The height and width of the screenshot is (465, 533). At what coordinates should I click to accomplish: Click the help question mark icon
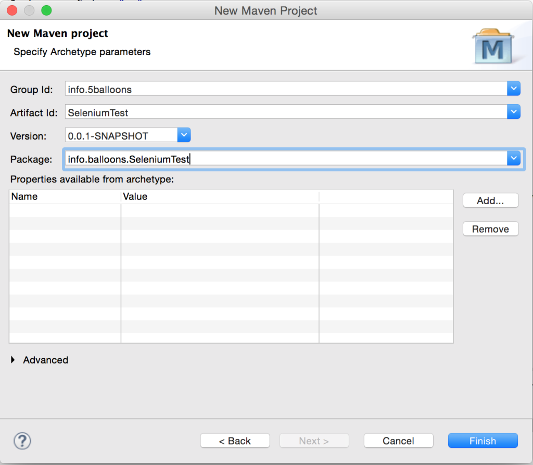tap(22, 441)
